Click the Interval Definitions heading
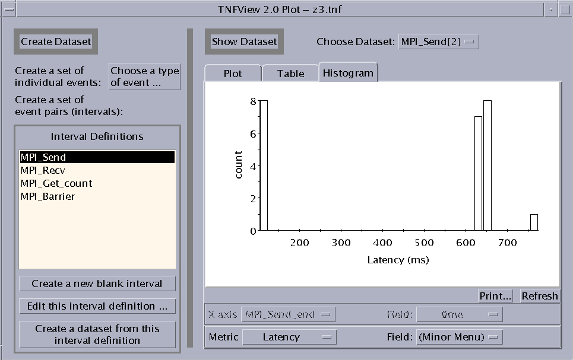 [97, 136]
